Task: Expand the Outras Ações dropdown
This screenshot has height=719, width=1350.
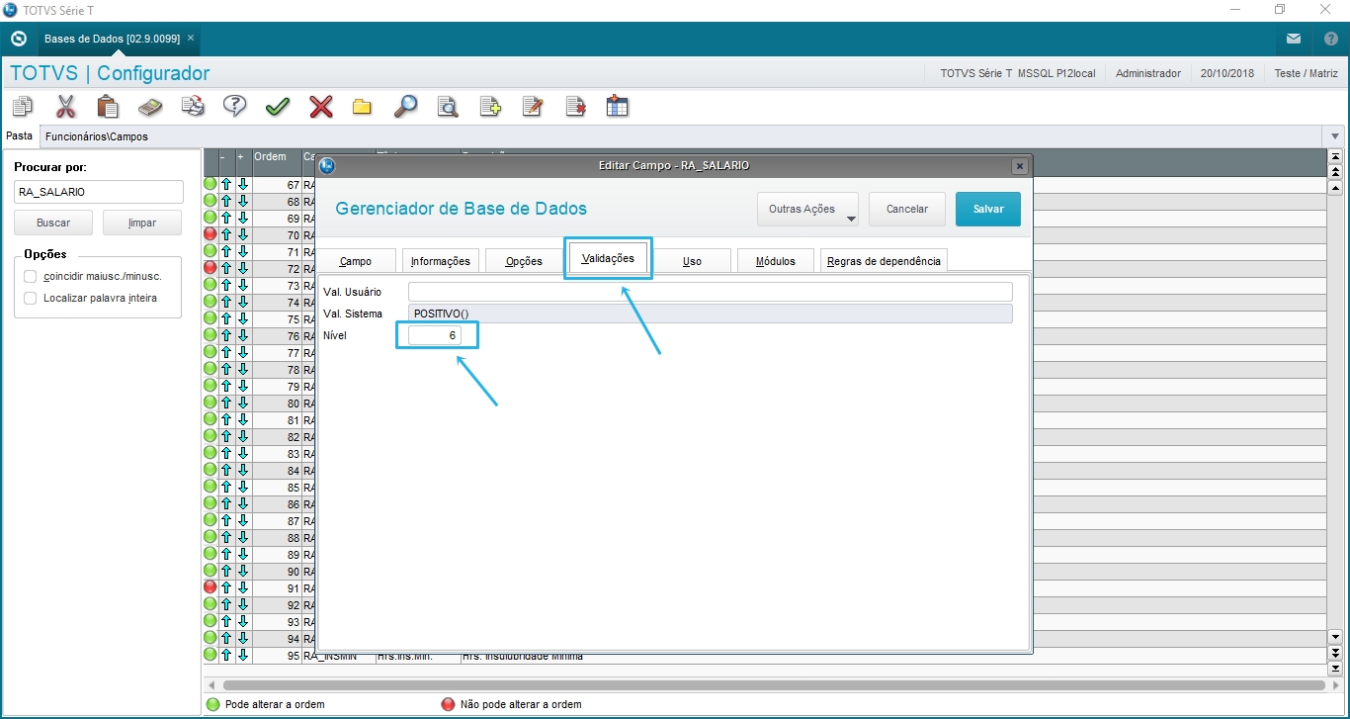Action: (807, 209)
